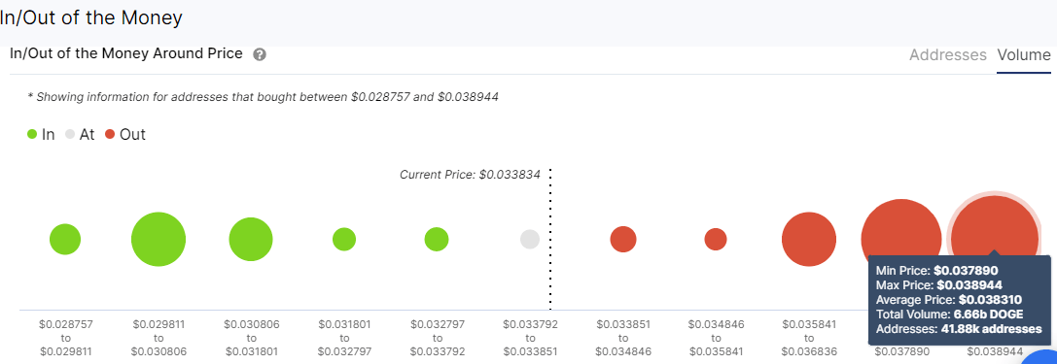Select red bubble for $0.033851 to $0.034846
The width and height of the screenshot is (1057, 364).
pos(623,240)
